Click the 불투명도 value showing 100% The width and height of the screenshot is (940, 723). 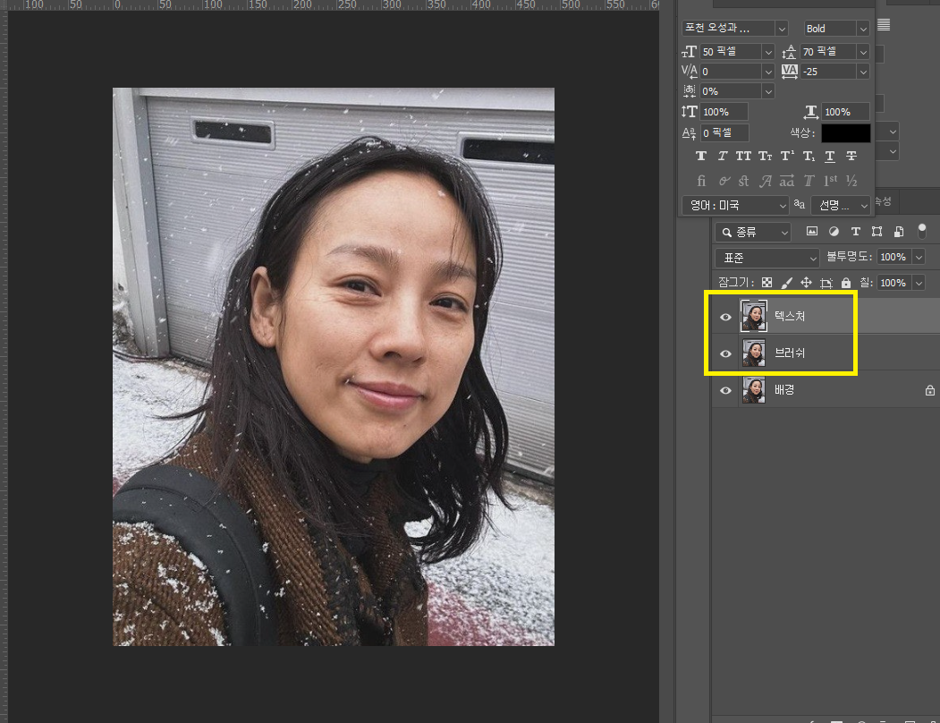[894, 257]
